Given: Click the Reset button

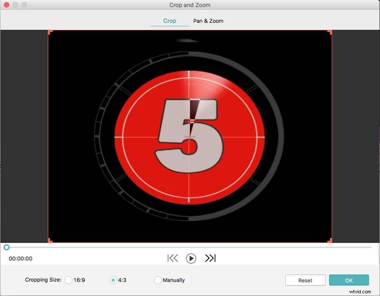Looking at the screenshot, I should pyautogui.click(x=305, y=280).
